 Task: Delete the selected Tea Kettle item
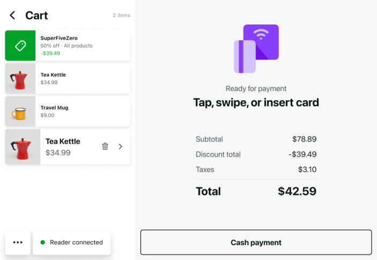[105, 146]
